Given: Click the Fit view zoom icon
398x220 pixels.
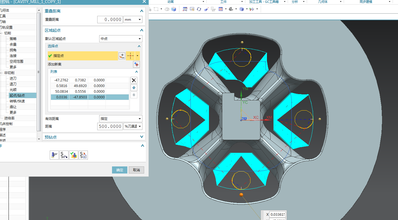Looking at the screenshot, I should pyautogui.click(x=185, y=9).
